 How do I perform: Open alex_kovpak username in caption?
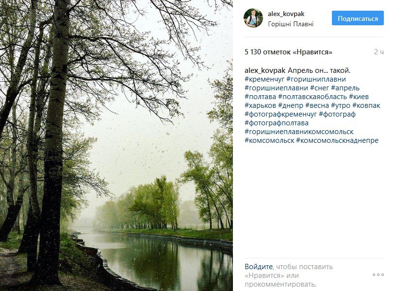(x=265, y=70)
